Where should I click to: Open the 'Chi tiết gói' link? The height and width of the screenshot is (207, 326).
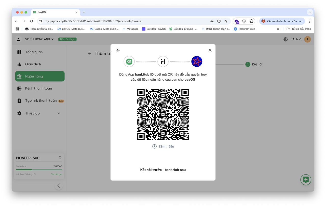coord(56,174)
